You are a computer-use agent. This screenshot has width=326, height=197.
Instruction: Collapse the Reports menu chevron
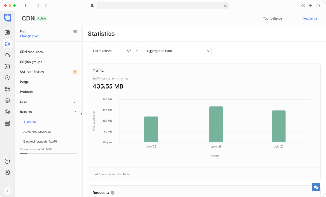(x=75, y=112)
